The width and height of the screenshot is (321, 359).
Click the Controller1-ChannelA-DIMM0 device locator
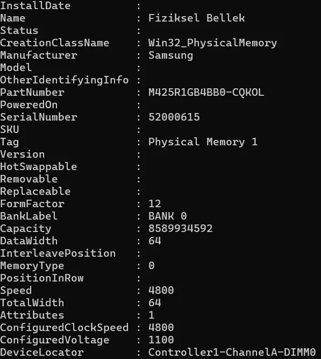coord(232,352)
